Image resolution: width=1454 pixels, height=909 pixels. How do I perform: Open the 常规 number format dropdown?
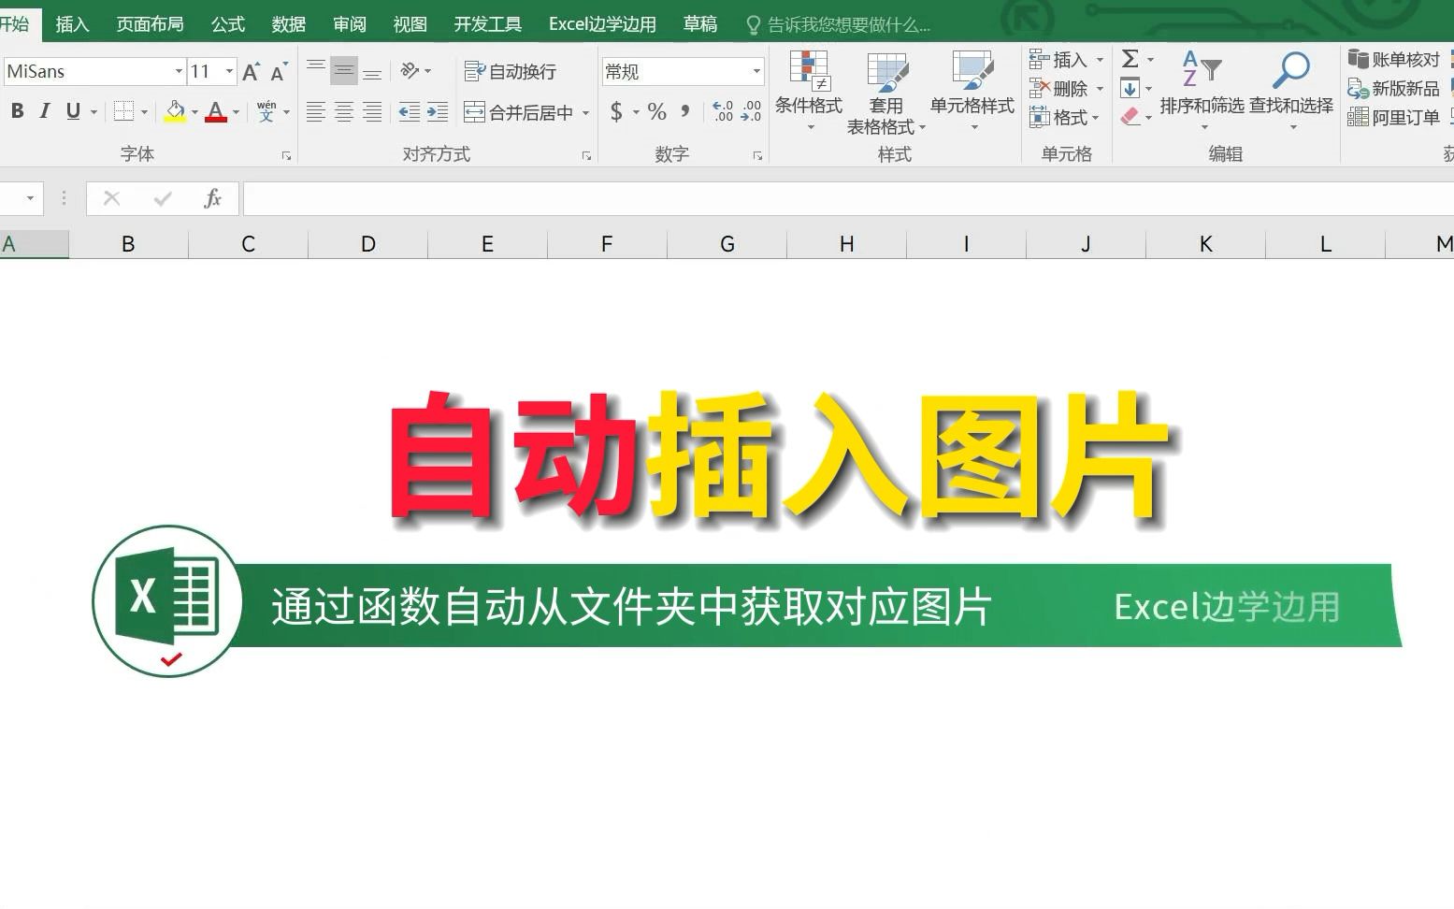coord(756,71)
